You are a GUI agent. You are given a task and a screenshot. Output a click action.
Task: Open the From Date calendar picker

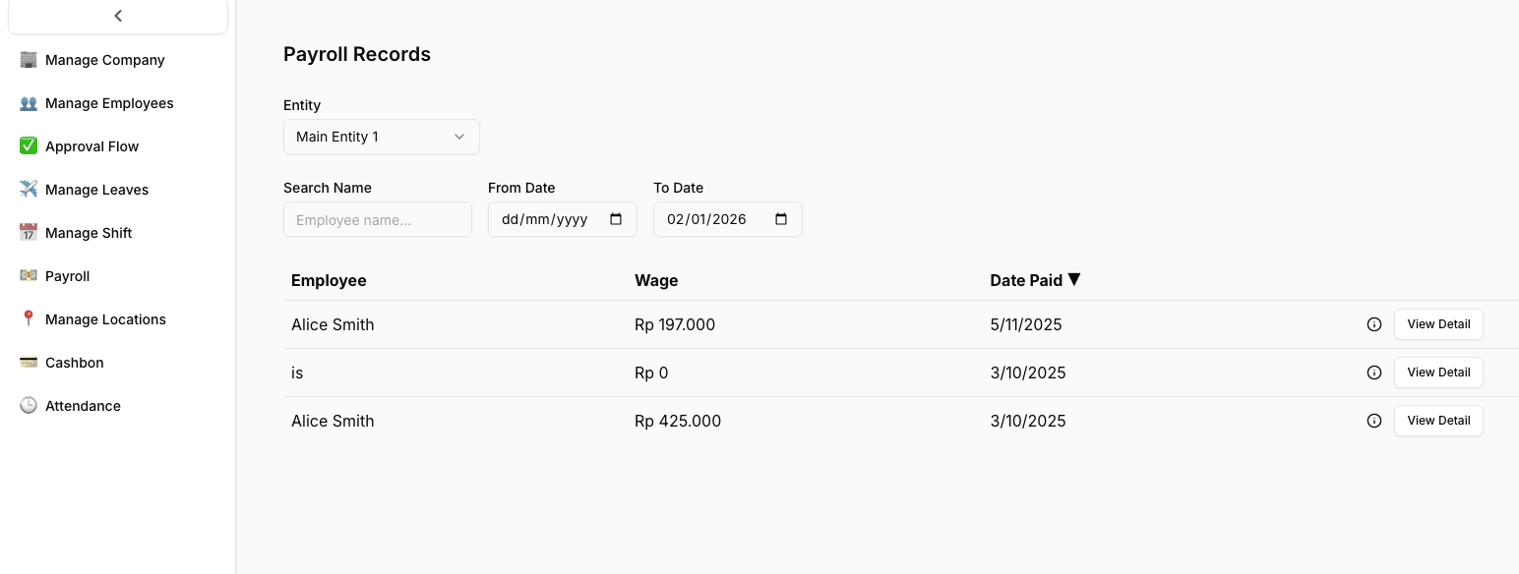point(618,218)
